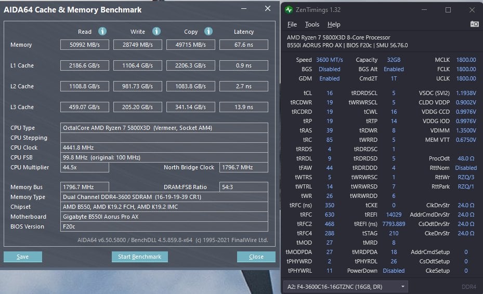This screenshot has width=483, height=294.
Task: Click the tRC value 85
Action: (330, 140)
